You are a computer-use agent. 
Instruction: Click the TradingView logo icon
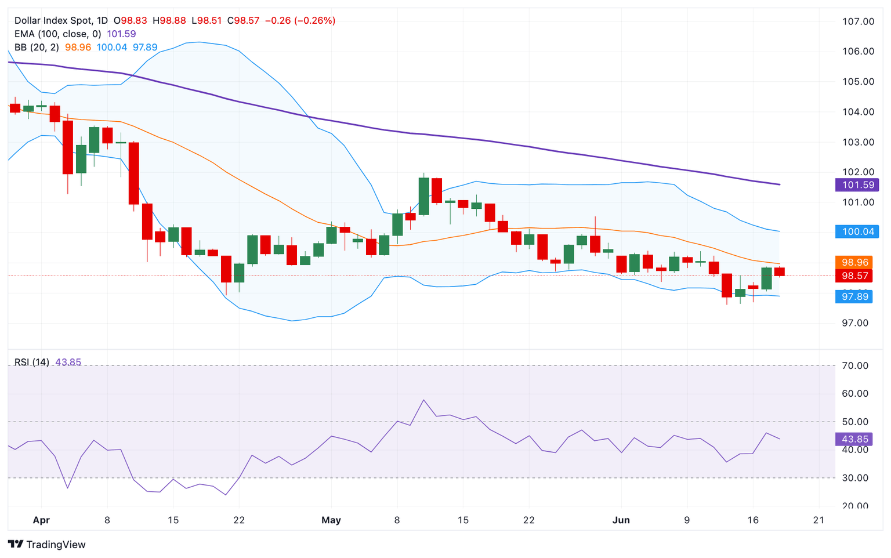(x=16, y=544)
